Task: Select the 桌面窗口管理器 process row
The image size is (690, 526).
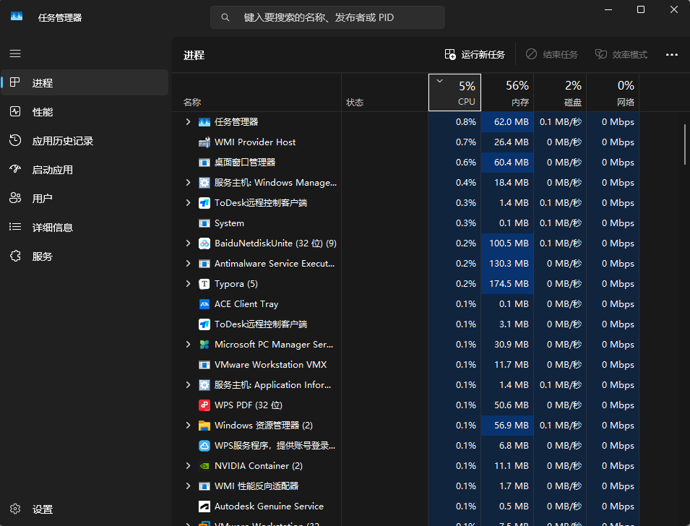Action: coord(405,163)
